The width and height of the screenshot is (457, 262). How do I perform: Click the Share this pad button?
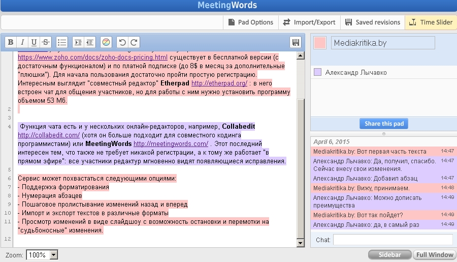[x=384, y=124]
